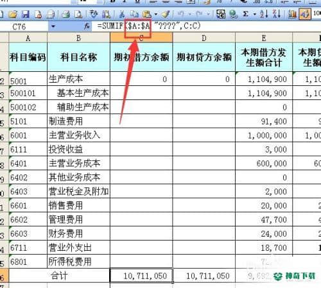
Task: Click the Print Preview icon
Action: click(78, 15)
